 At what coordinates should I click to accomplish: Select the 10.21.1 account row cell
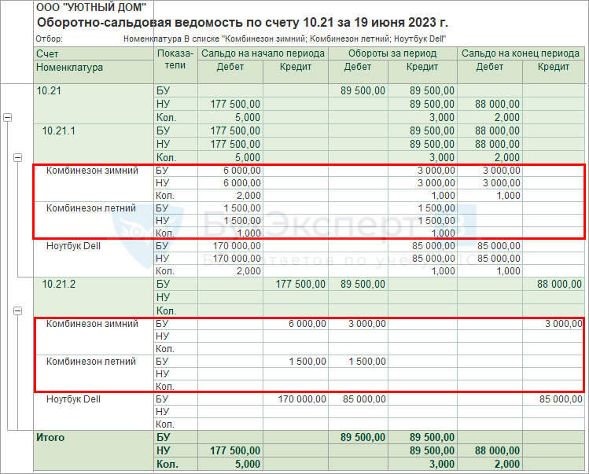tap(59, 130)
